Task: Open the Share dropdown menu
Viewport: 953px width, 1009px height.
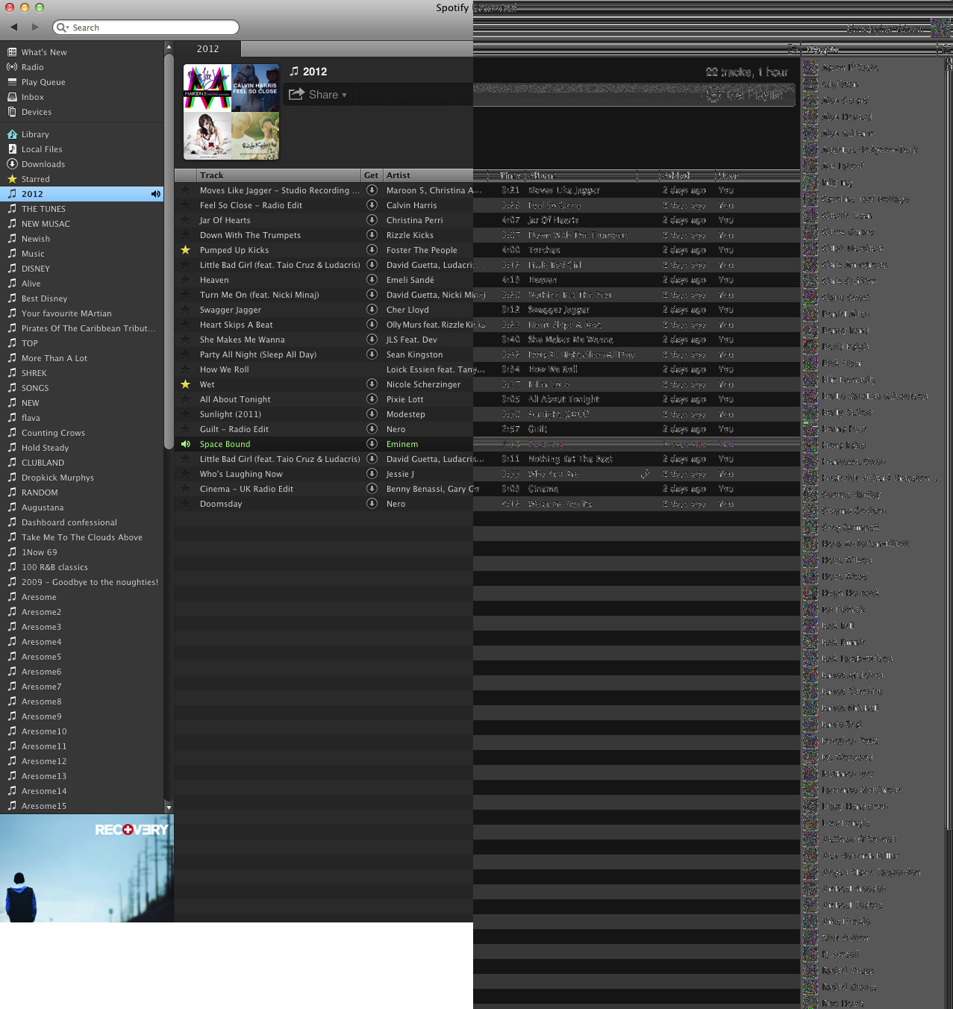Action: (318, 95)
